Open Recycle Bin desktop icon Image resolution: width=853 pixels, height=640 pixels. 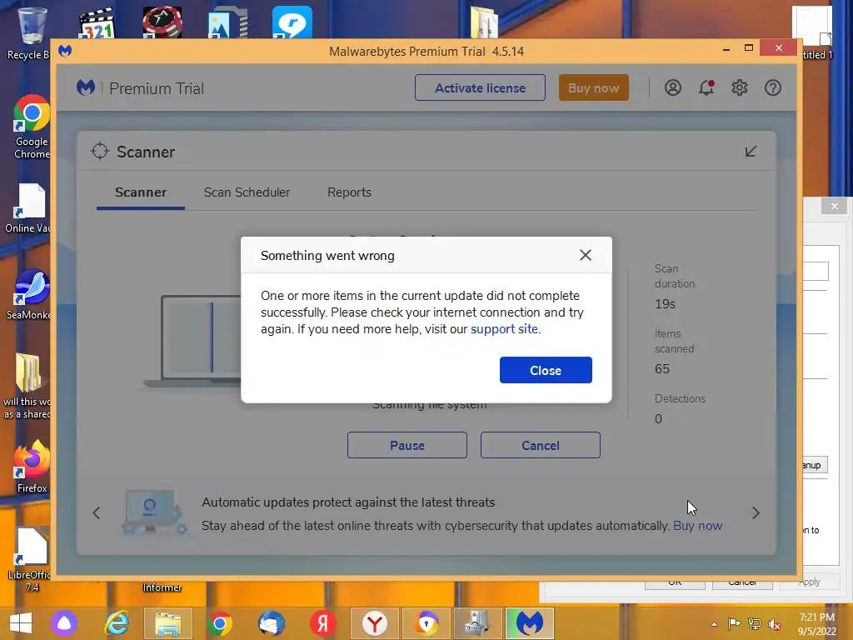tap(31, 32)
